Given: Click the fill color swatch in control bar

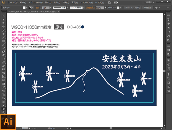Looking at the screenshot, I should point(24,8).
